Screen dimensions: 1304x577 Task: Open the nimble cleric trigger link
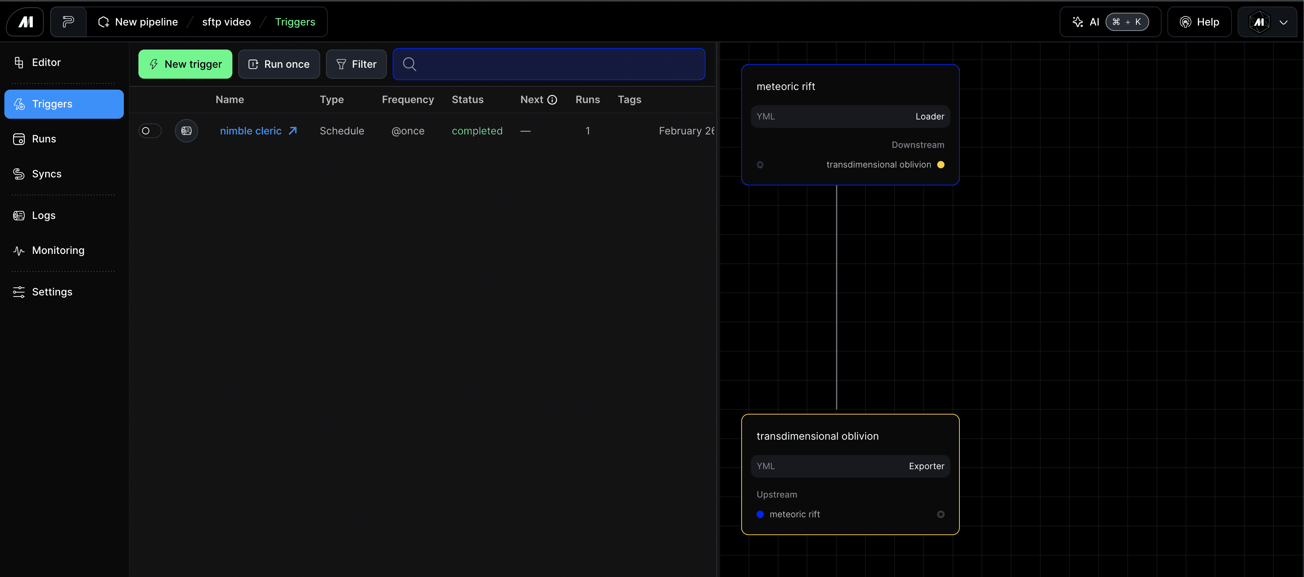tap(251, 130)
